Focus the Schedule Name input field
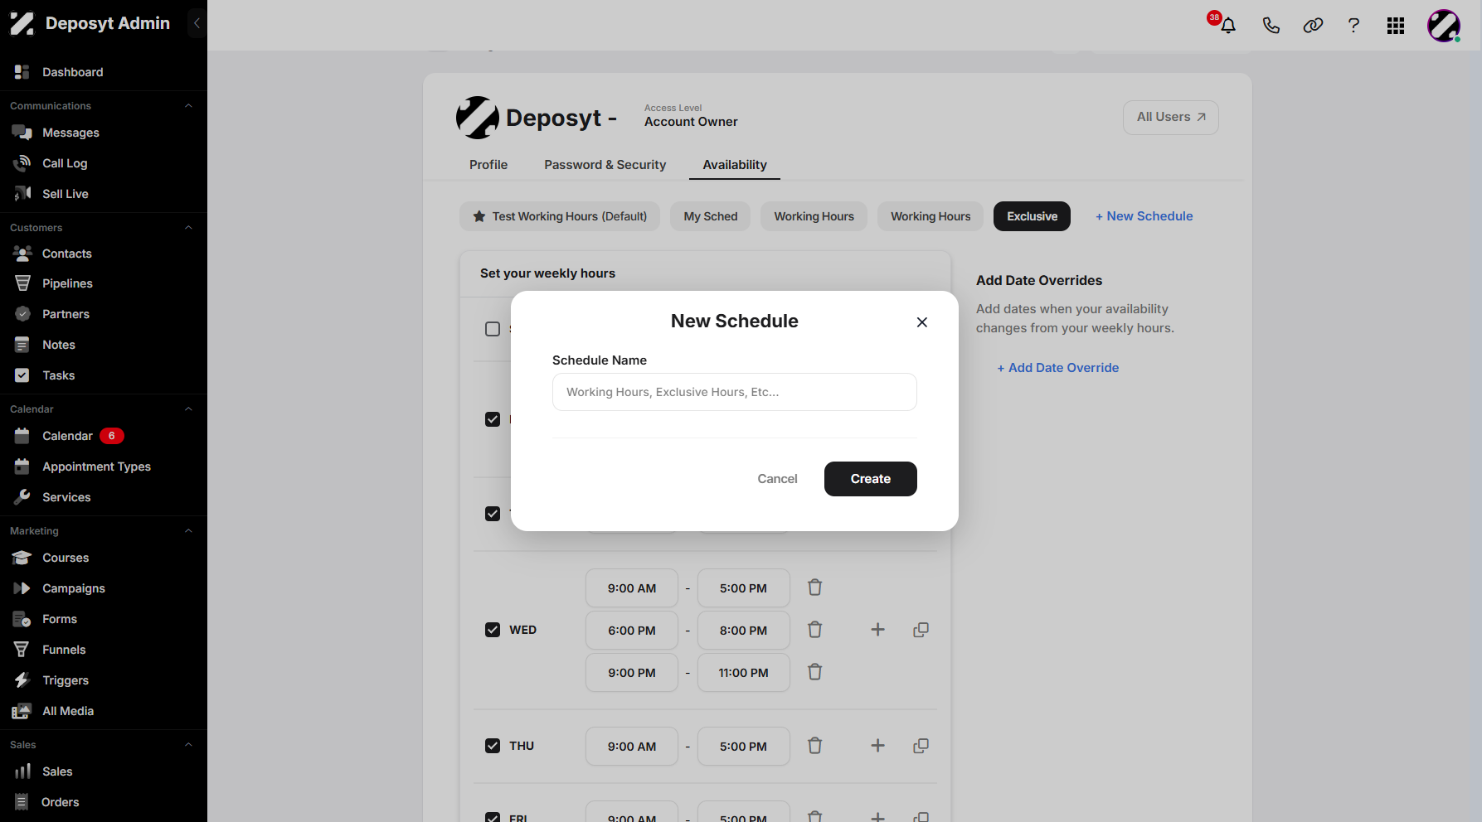Screen dimensions: 1482x822 [735, 392]
